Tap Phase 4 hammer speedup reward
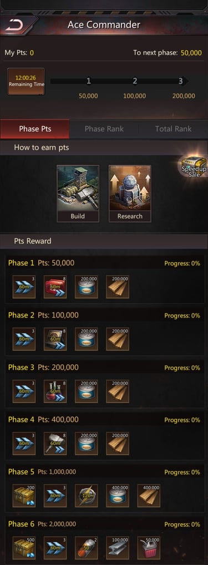The width and height of the screenshot is (208, 565). click(55, 444)
